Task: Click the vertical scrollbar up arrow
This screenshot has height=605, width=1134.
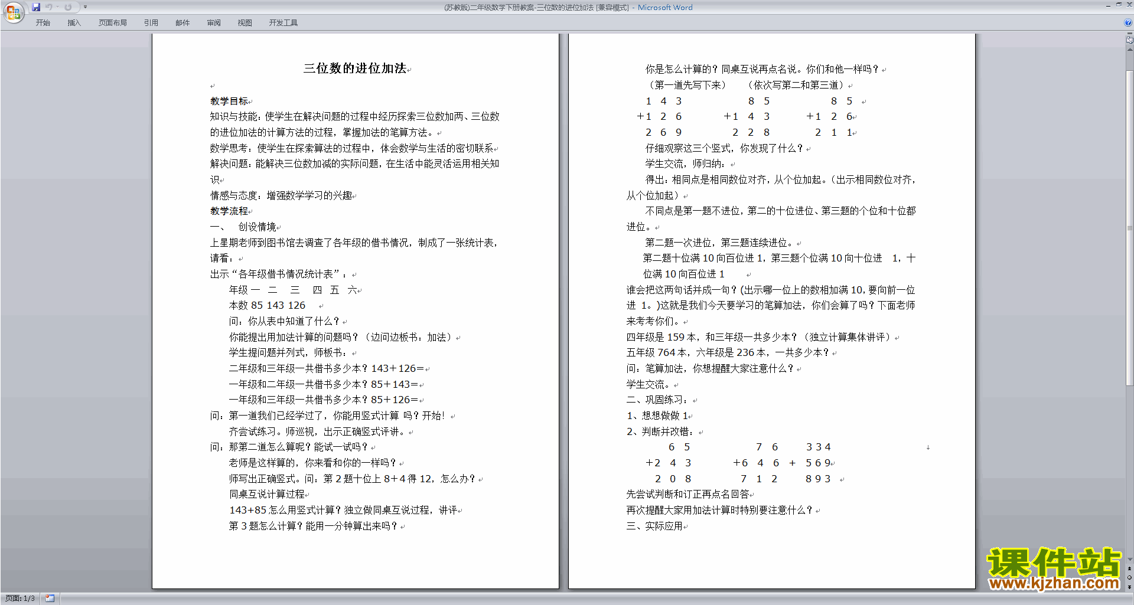Action: [x=1129, y=50]
